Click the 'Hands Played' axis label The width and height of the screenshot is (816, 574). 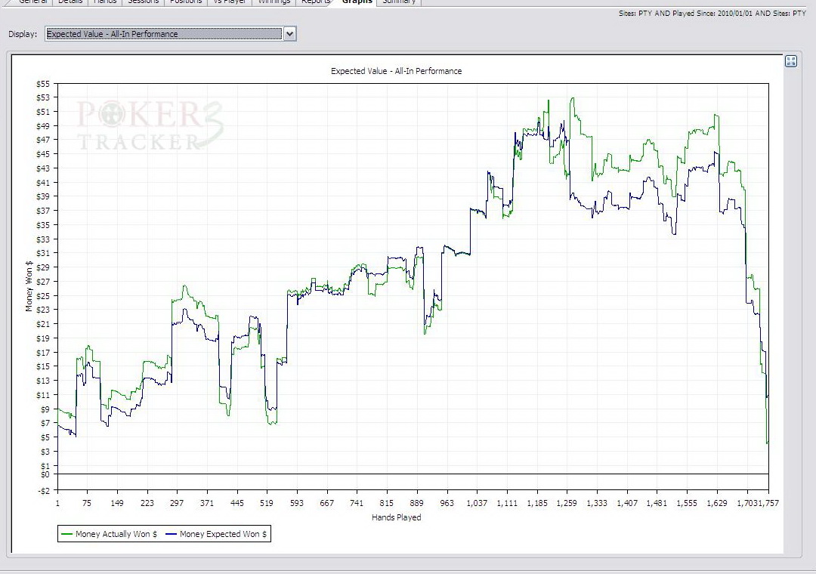click(396, 517)
